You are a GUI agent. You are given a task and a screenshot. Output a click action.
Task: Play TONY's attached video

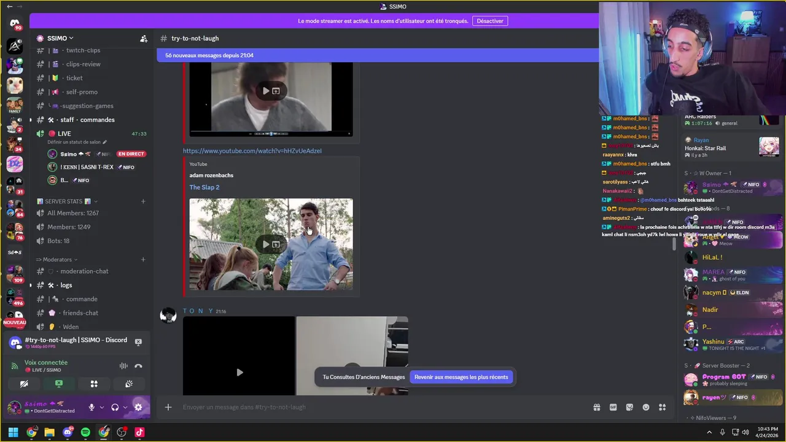239,372
